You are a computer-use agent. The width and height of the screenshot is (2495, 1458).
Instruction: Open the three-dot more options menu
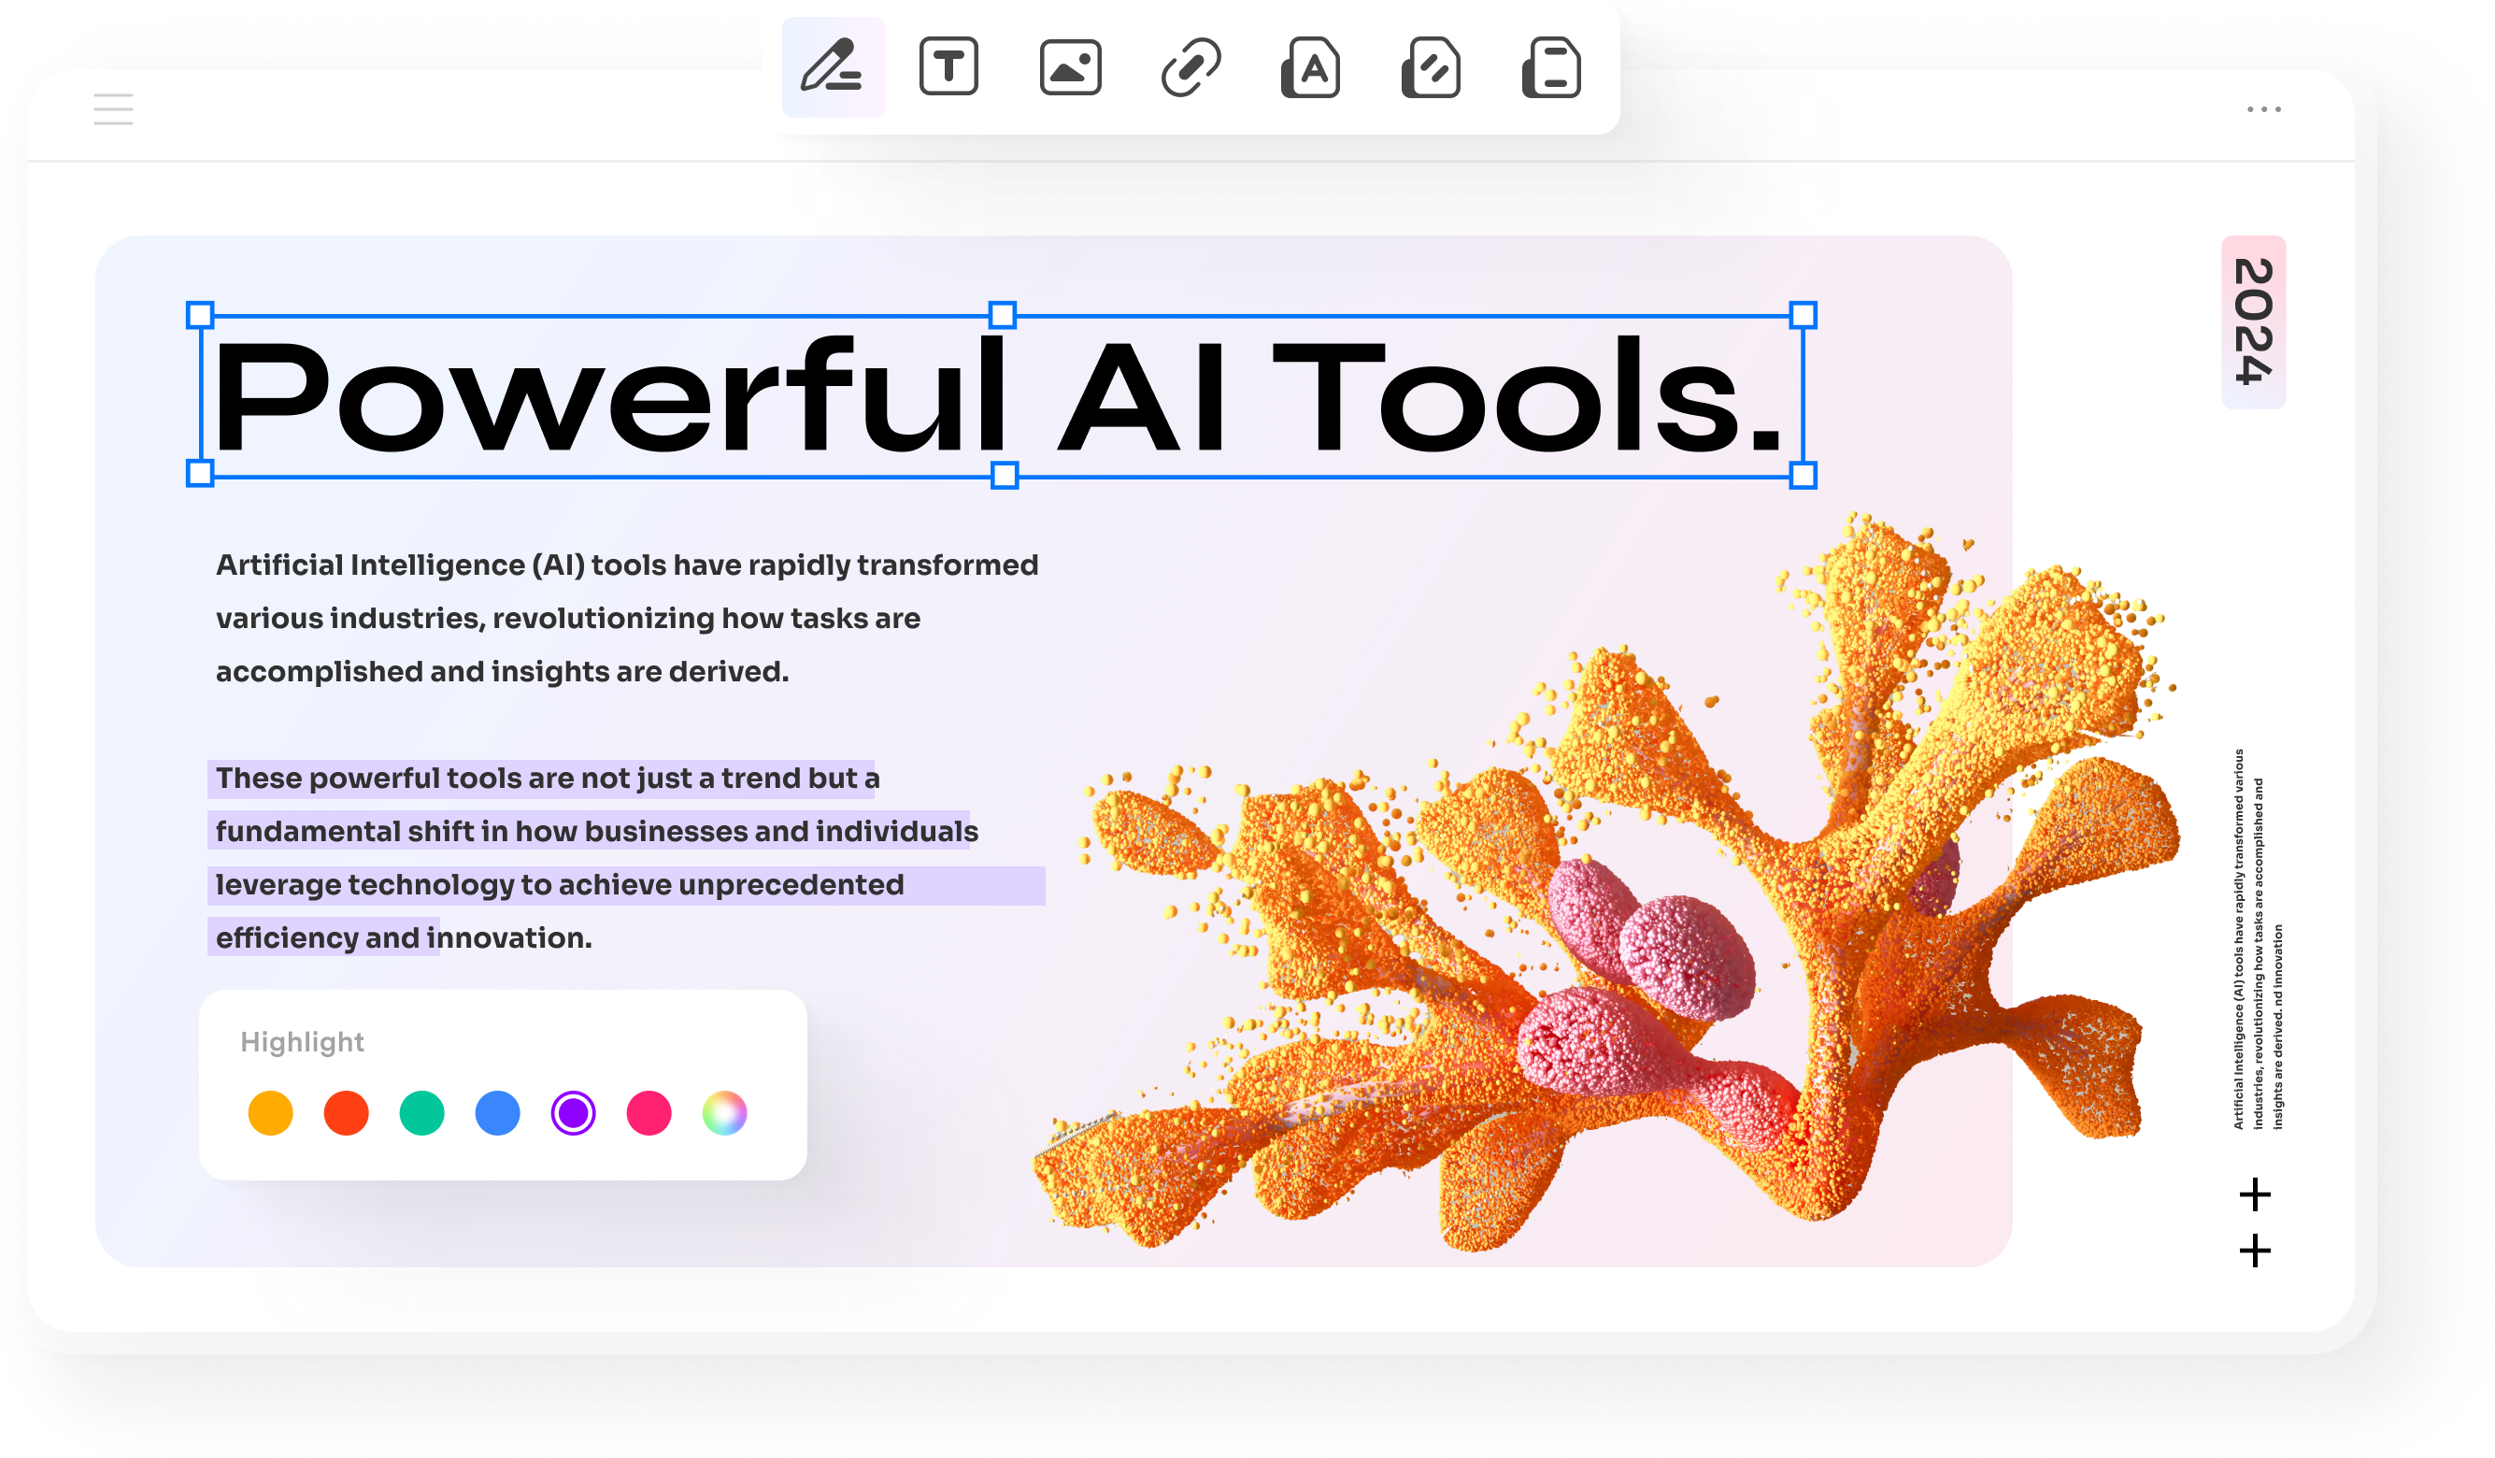(x=2263, y=109)
